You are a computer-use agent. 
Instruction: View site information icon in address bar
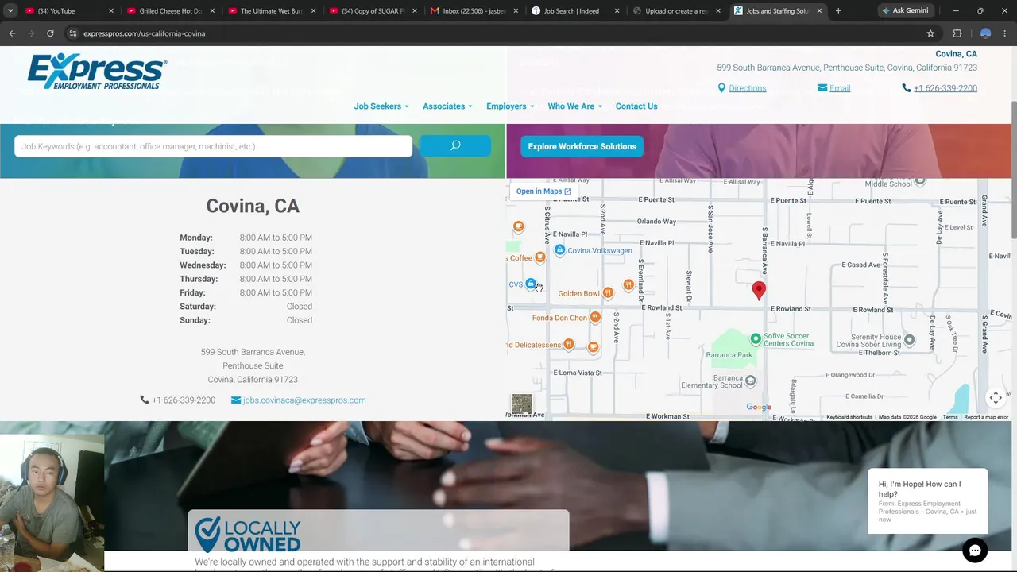pos(72,33)
